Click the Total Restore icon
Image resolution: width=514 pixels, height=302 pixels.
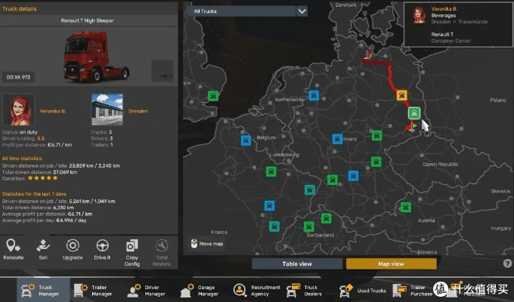tap(161, 247)
